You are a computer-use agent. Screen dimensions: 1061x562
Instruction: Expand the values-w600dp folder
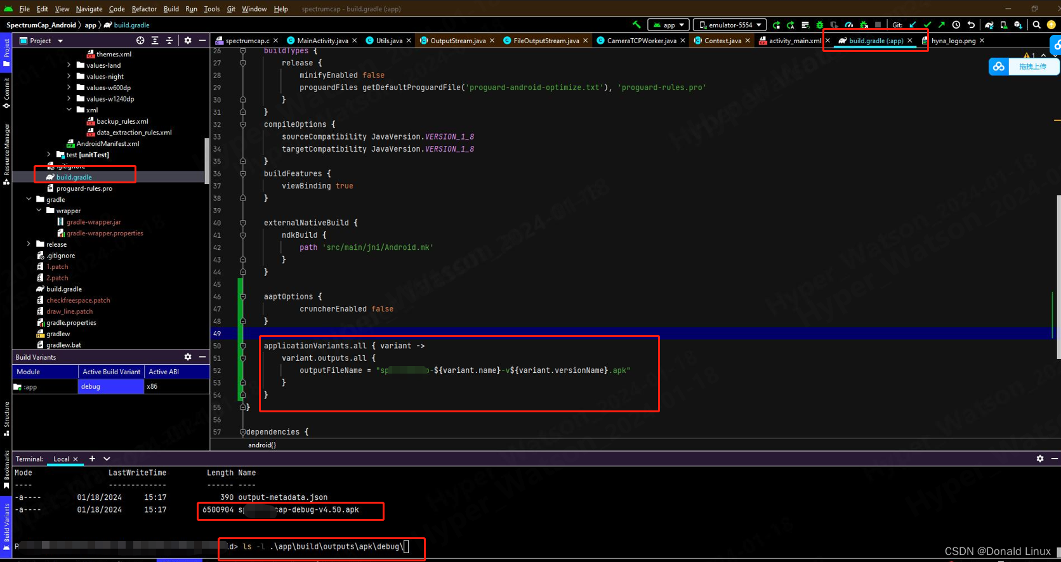point(69,88)
